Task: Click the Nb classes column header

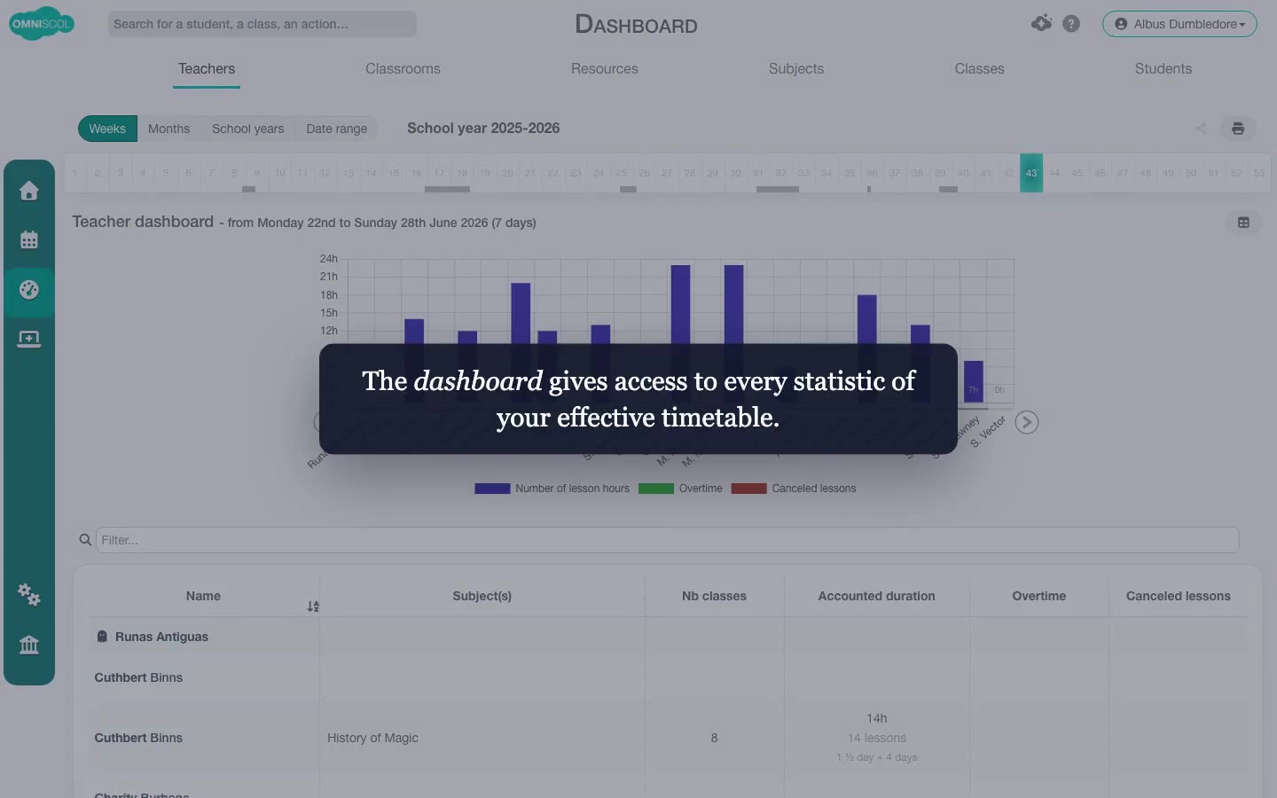Action: (714, 596)
